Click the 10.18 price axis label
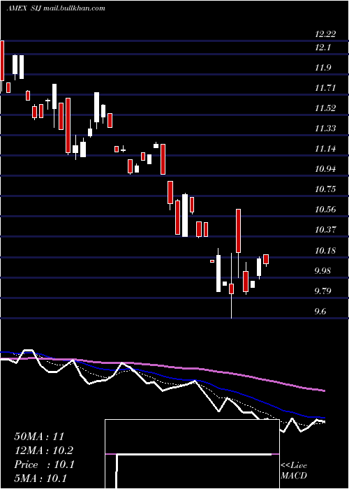The image size is (349, 489). [x=325, y=251]
